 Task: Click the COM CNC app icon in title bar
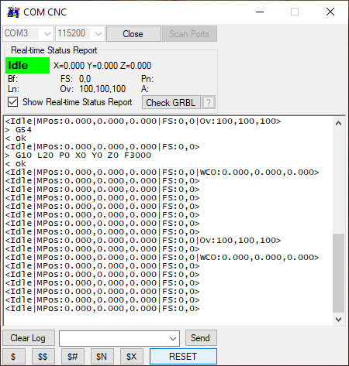click(x=13, y=12)
